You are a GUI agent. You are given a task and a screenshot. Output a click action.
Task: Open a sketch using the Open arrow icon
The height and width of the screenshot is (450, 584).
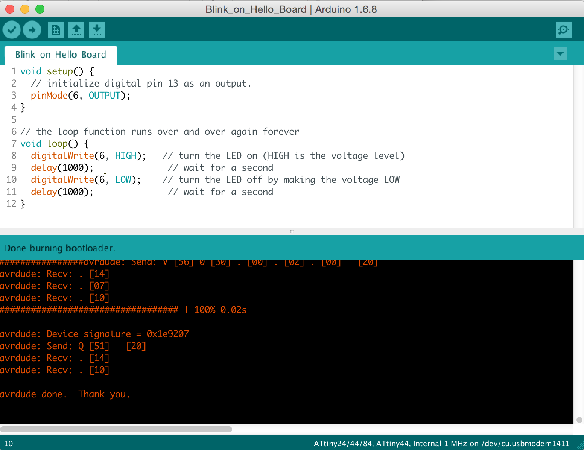(x=76, y=30)
